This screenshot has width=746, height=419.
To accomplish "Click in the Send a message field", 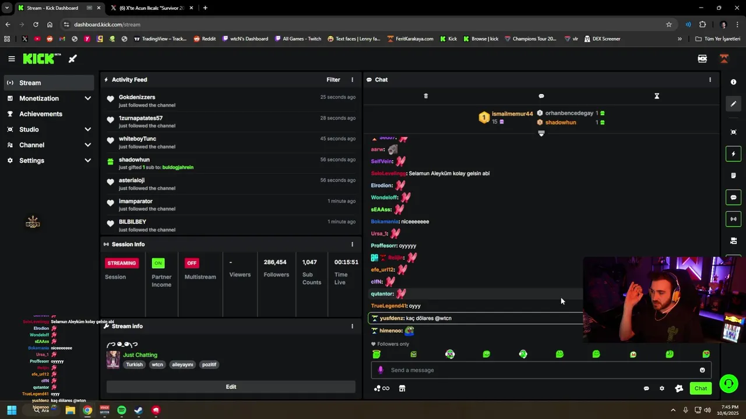I will pyautogui.click(x=541, y=370).
